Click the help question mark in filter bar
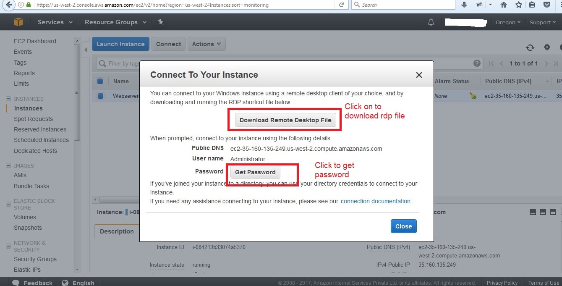Viewport: 562px width, 286px height. [x=477, y=63]
